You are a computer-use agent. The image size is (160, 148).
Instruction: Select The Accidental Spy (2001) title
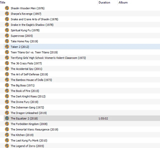click(26, 69)
